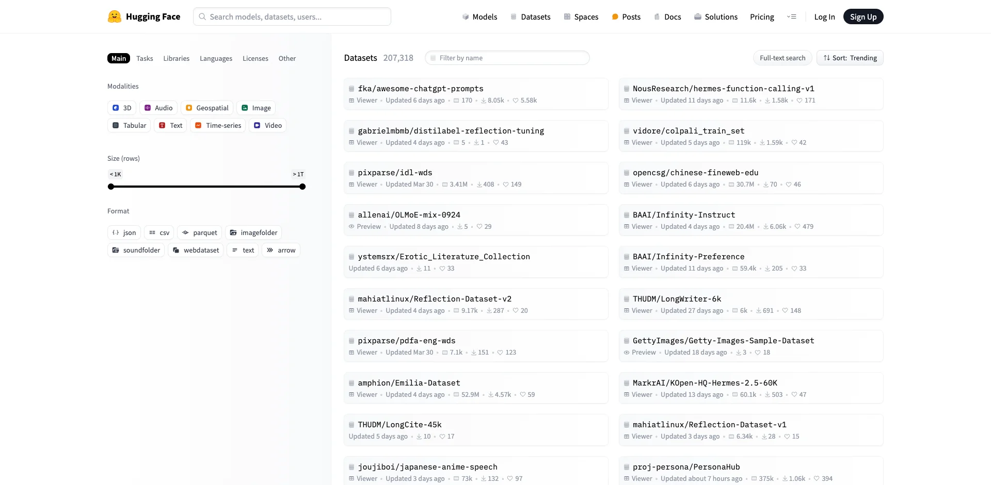Filter by Time-series modality

tap(218, 125)
